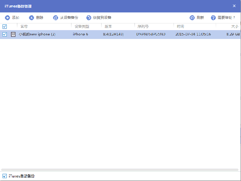The image size is (241, 181).
Task: Close the iTunes备份管理 window
Action: coord(234,6)
